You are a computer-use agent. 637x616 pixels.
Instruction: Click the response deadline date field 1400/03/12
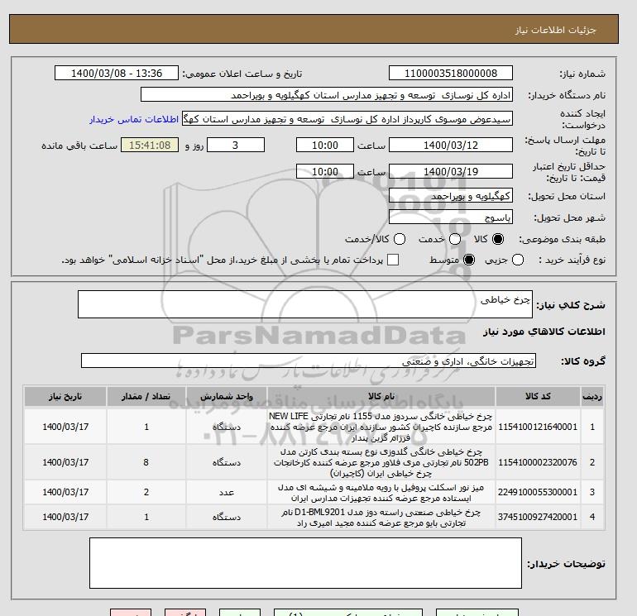click(451, 145)
